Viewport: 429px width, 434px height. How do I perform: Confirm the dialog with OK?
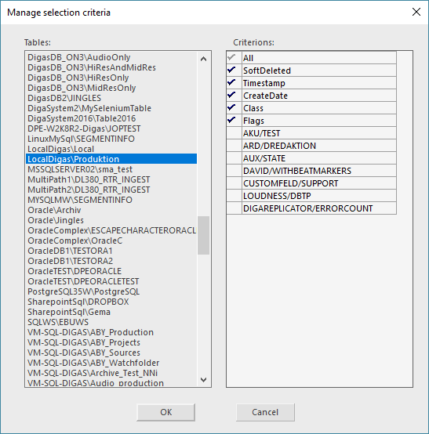pyautogui.click(x=165, y=412)
